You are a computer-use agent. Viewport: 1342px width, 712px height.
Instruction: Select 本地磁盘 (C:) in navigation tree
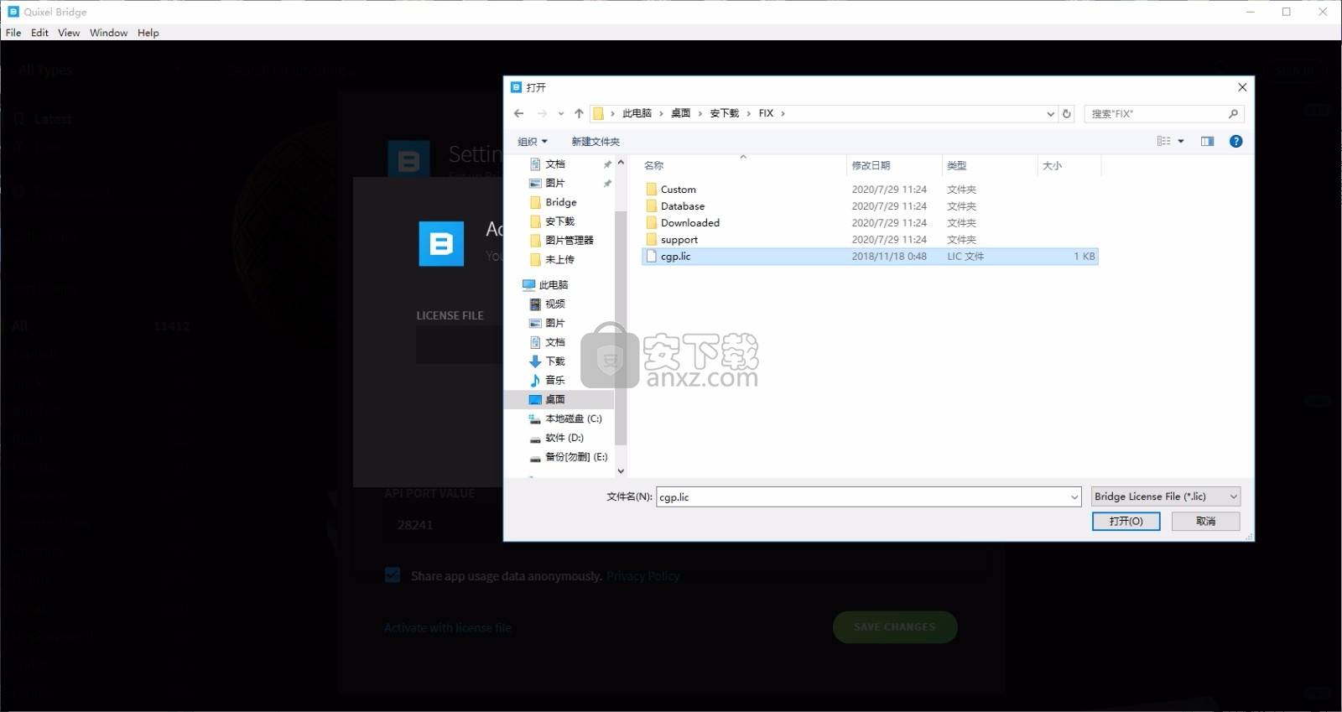[x=573, y=418]
